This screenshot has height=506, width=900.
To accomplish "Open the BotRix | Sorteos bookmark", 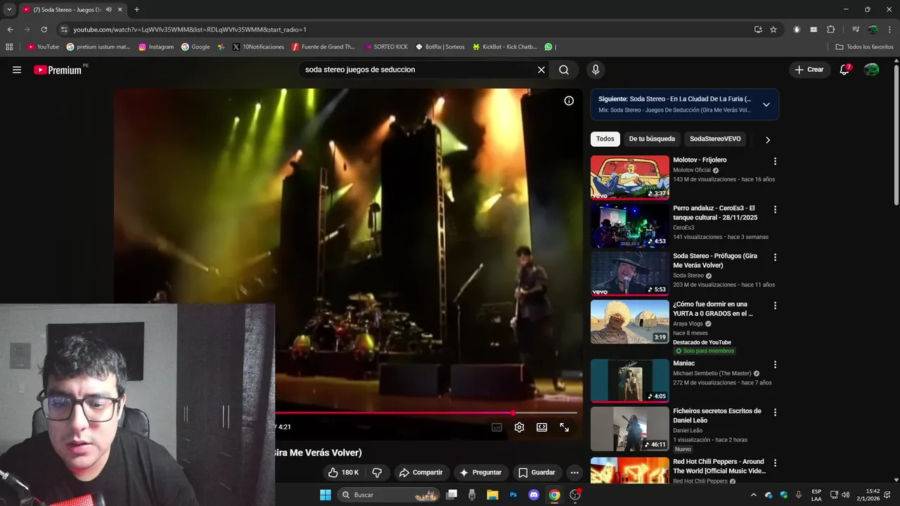I will [x=440, y=47].
